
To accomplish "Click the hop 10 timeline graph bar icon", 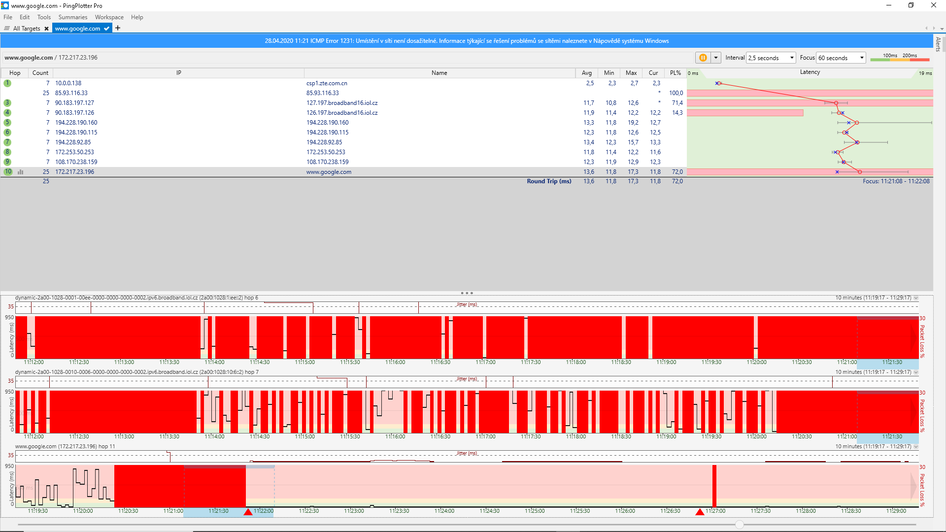I will click(21, 172).
